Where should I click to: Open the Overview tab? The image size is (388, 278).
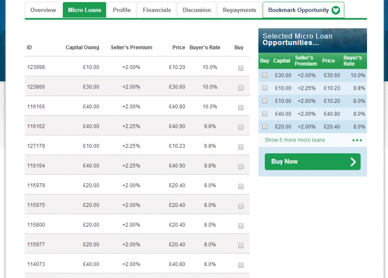[43, 10]
